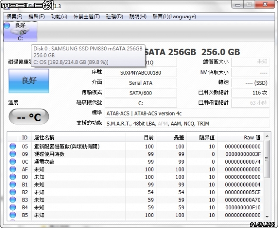Viewport: 278px width, 228px height.
Task: Click the status orb for attribute 0C
Action: [13, 162]
